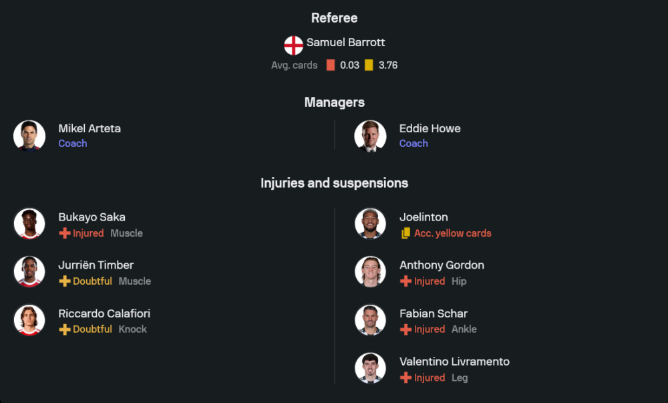Click the England flag icon beside the referee

[293, 45]
